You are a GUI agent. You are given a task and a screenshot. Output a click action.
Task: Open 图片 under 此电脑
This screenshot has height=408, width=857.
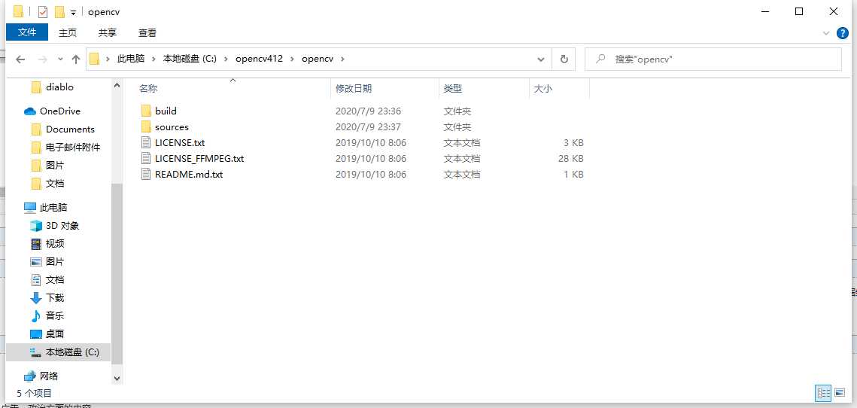55,261
